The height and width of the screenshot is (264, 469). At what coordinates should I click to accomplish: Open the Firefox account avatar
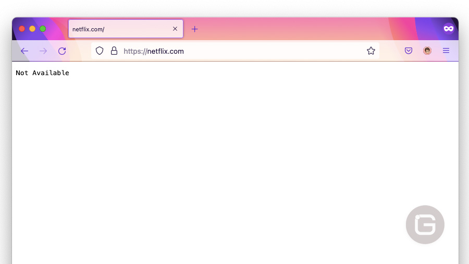[427, 51]
